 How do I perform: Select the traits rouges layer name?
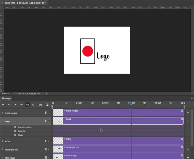tap(11, 113)
